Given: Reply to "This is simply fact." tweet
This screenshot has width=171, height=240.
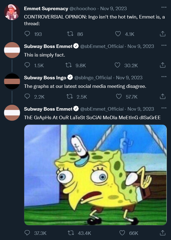Looking at the screenshot, I should pyautogui.click(x=27, y=65).
